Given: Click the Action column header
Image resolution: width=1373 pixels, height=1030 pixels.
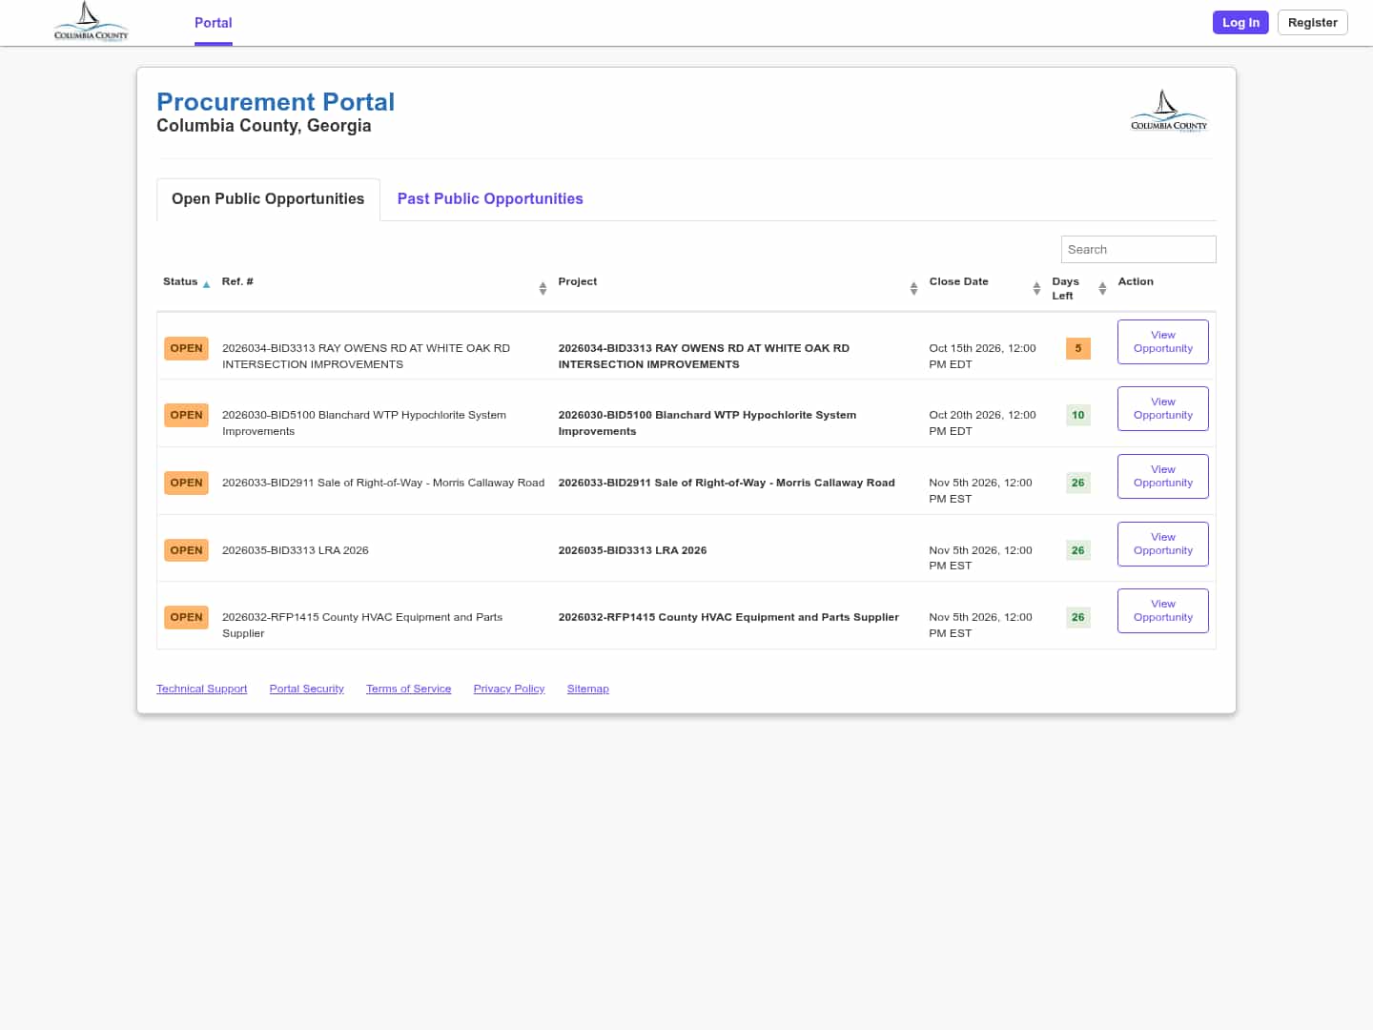Looking at the screenshot, I should (x=1136, y=281).
